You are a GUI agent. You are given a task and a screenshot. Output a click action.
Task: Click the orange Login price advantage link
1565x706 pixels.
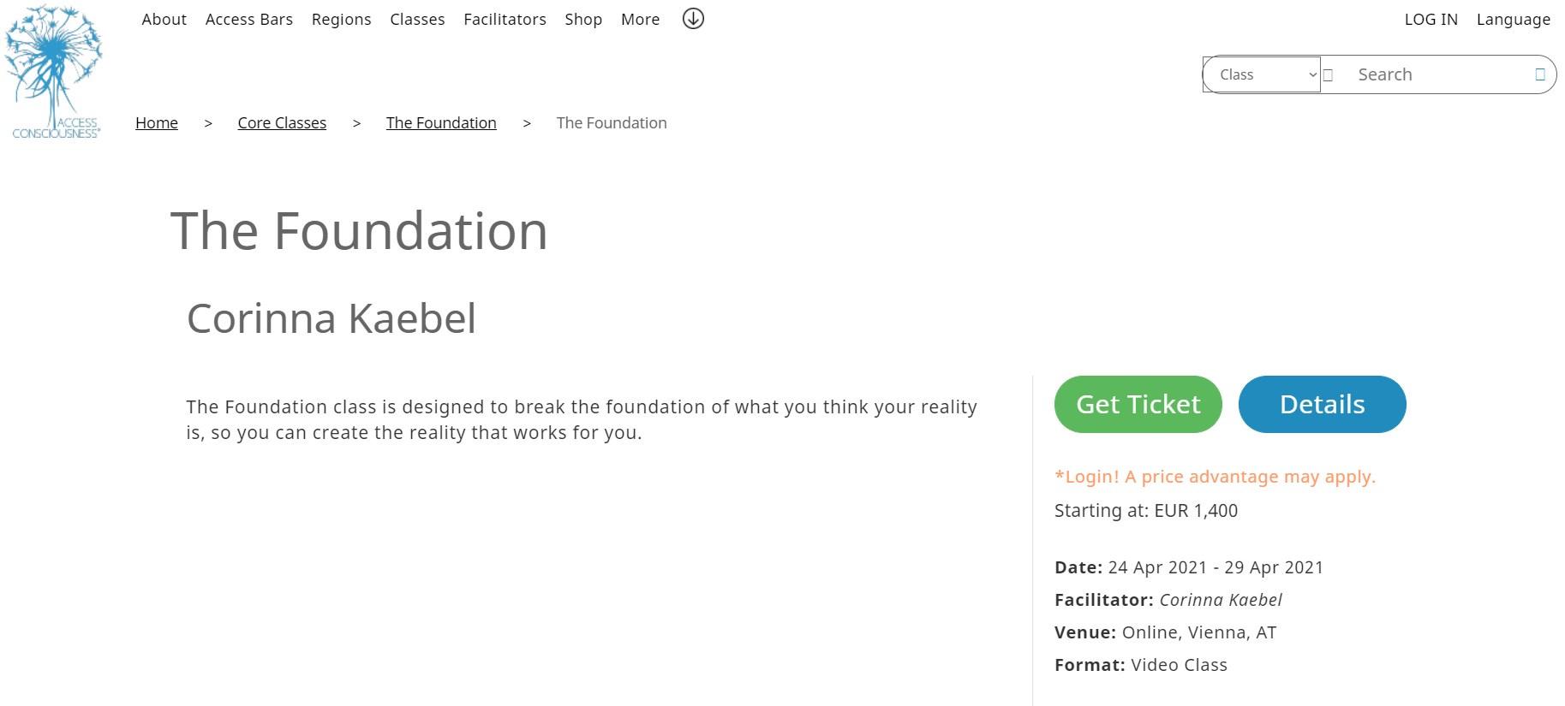click(1214, 477)
